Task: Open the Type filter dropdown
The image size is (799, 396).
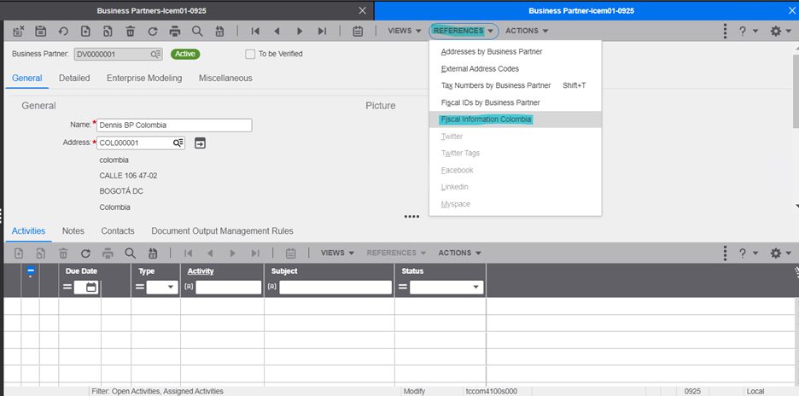Action: click(x=160, y=288)
